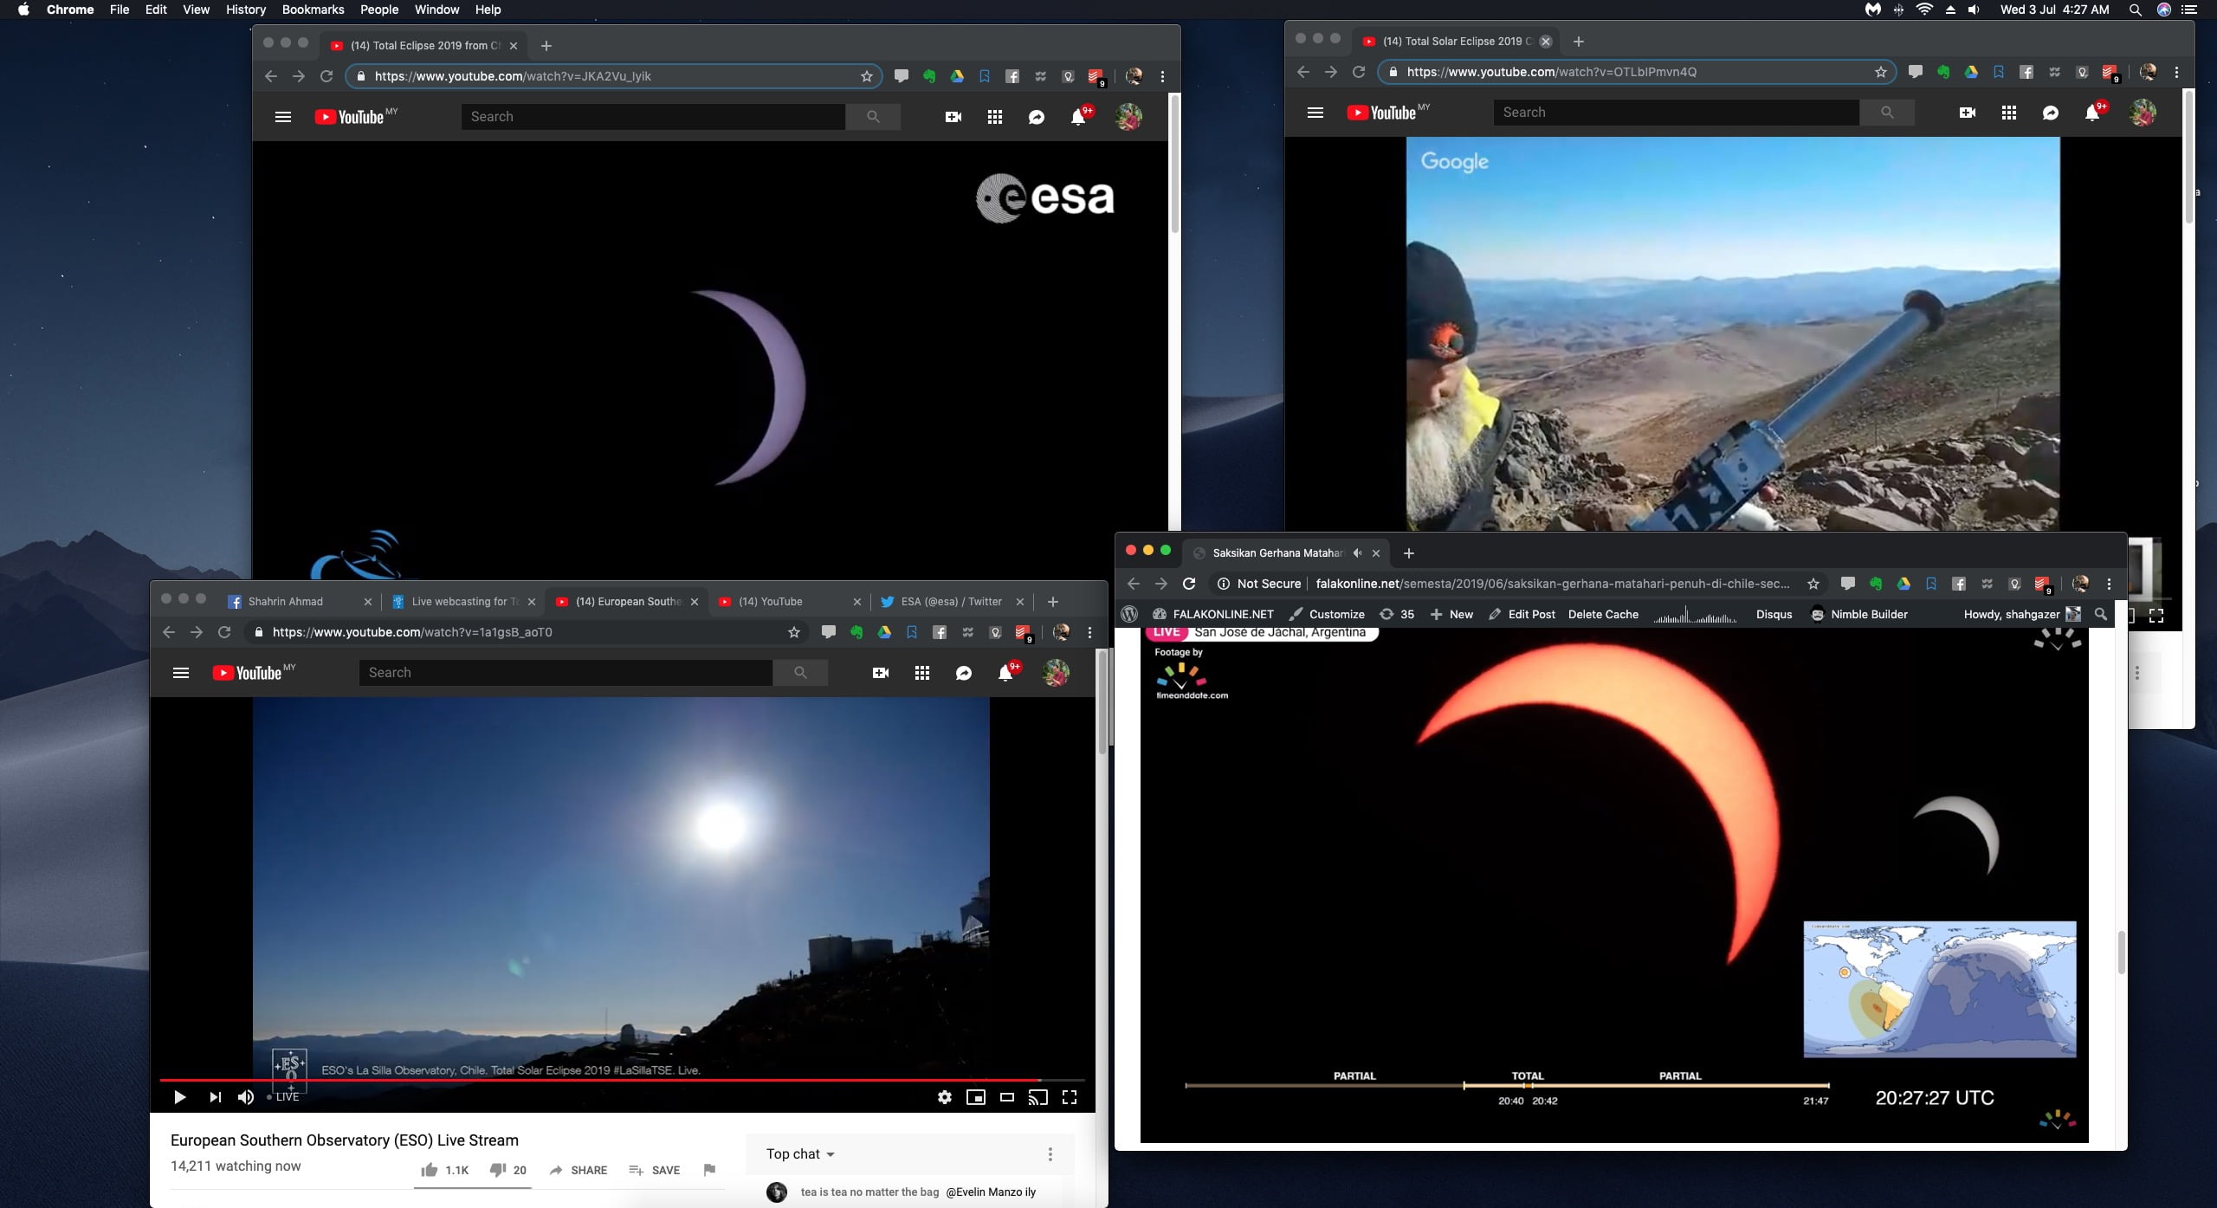The width and height of the screenshot is (2217, 1208).
Task: Click Customize in WordPress admin bar
Action: [1327, 614]
